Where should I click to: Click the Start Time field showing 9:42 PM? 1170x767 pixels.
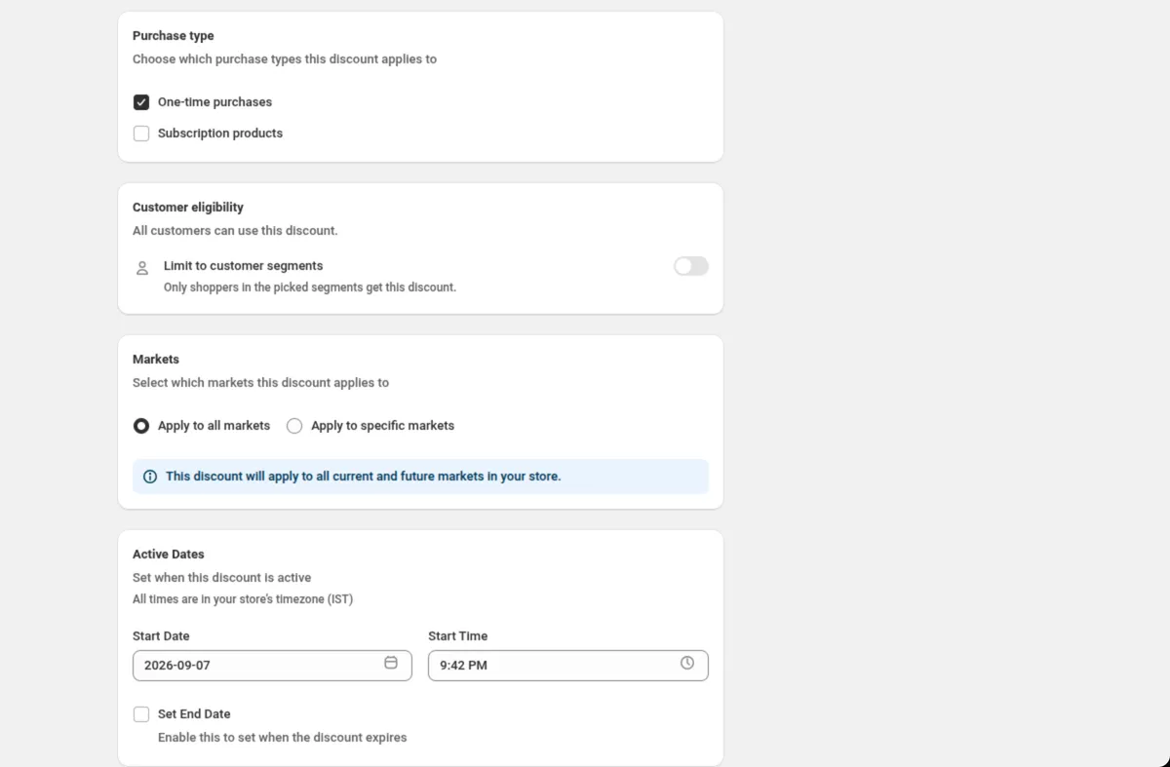pyautogui.click(x=568, y=666)
